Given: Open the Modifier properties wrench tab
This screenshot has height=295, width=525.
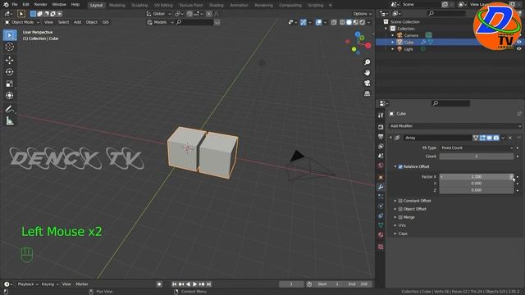Looking at the screenshot, I should [381, 187].
